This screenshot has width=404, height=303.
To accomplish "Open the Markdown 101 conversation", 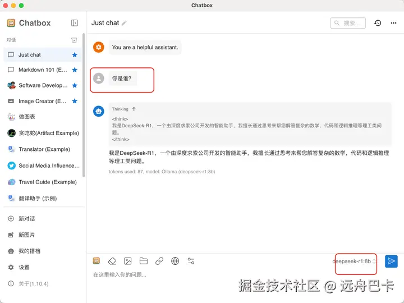I will (x=43, y=70).
